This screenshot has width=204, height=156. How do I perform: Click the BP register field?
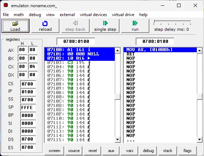[x=28, y=116]
